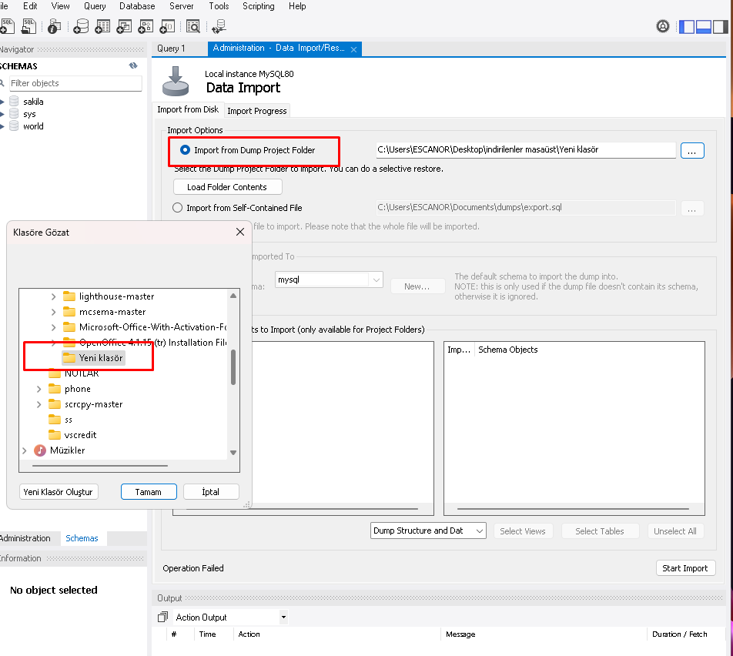Create new table icon
Viewport: 733px width, 656px height.
pos(102,26)
